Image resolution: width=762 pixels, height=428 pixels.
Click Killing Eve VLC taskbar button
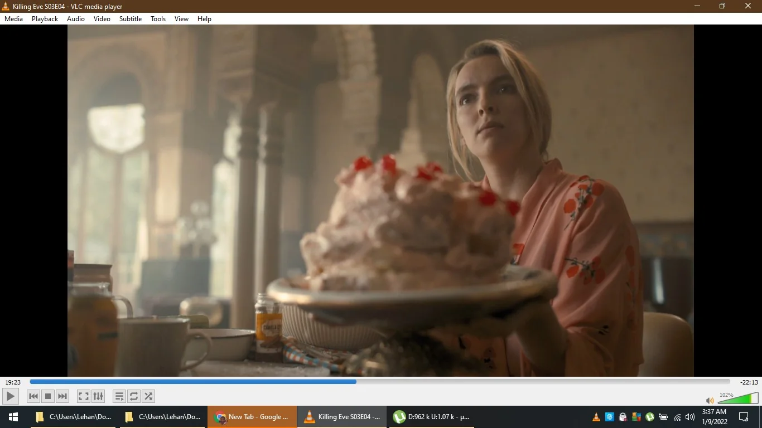coord(342,417)
